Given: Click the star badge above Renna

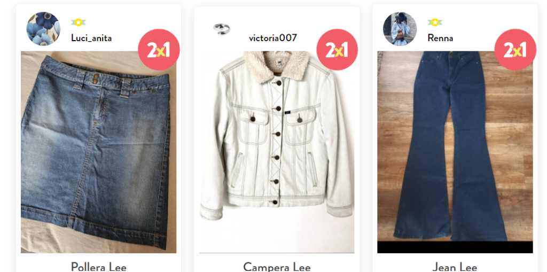Looking at the screenshot, I should tap(435, 22).
